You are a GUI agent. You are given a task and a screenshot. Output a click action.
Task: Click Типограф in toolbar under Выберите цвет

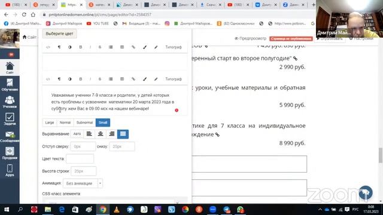click(174, 47)
